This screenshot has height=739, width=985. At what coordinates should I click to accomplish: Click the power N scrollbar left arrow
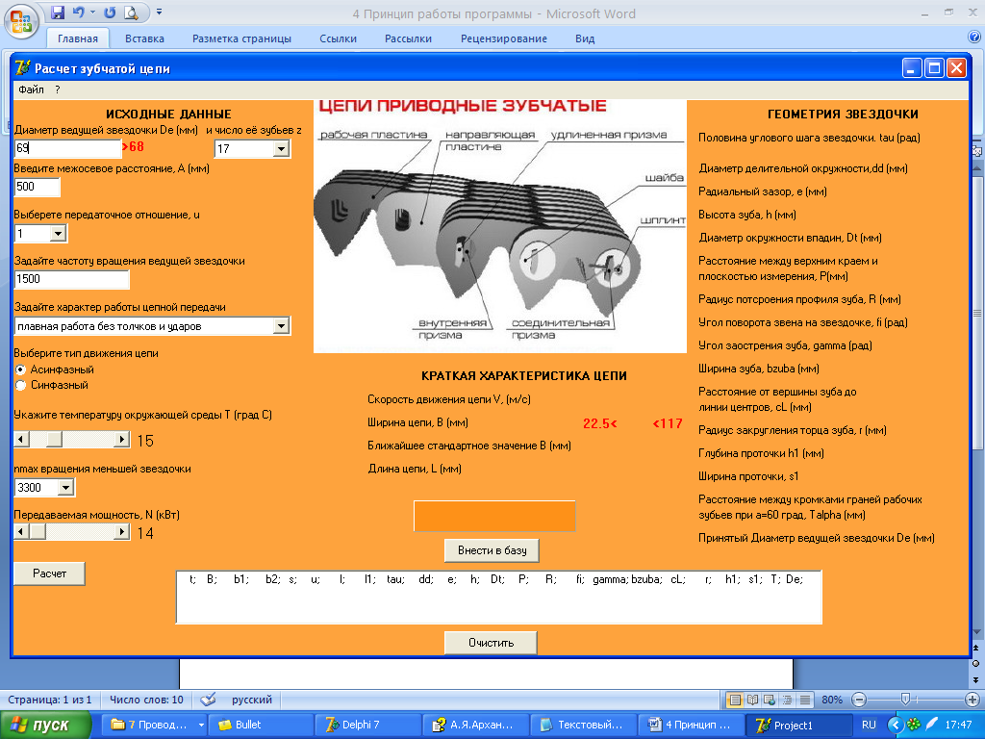[21, 531]
